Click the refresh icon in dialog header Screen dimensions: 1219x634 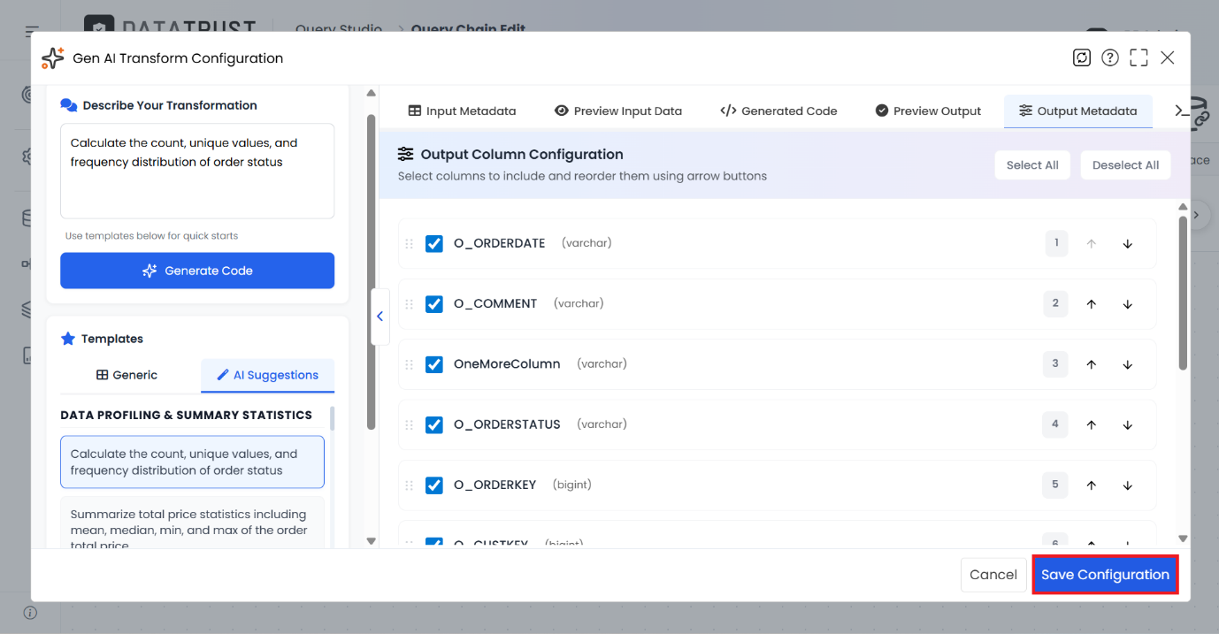1081,57
